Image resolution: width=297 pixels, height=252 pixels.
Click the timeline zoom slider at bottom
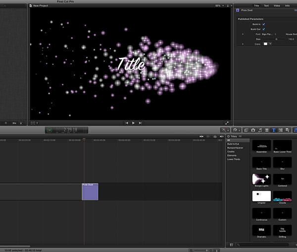click(x=201, y=251)
